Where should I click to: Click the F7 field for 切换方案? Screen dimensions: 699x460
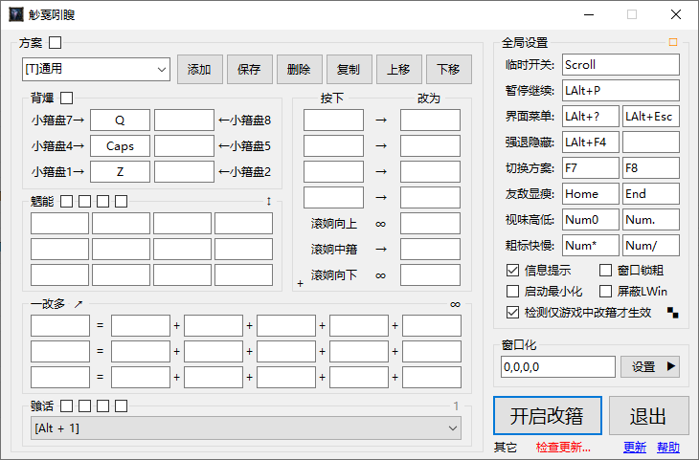(590, 168)
